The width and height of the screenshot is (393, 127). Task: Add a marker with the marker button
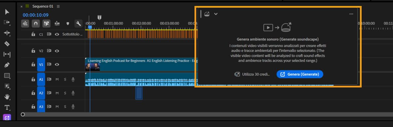(68, 24)
